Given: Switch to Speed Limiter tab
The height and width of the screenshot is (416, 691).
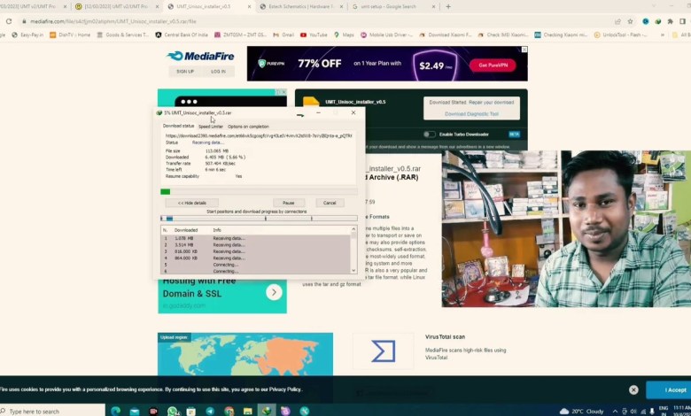Looking at the screenshot, I should click(211, 127).
